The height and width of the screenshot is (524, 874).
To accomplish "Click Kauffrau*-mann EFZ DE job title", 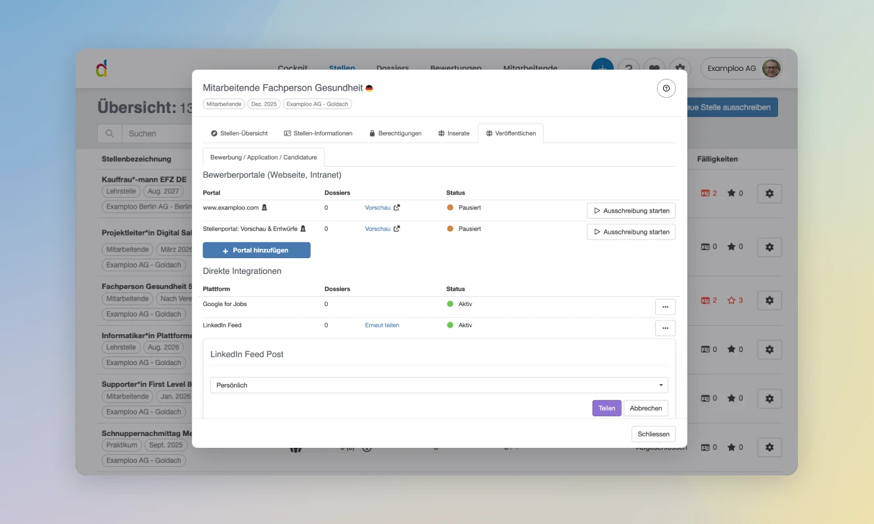I will point(144,179).
